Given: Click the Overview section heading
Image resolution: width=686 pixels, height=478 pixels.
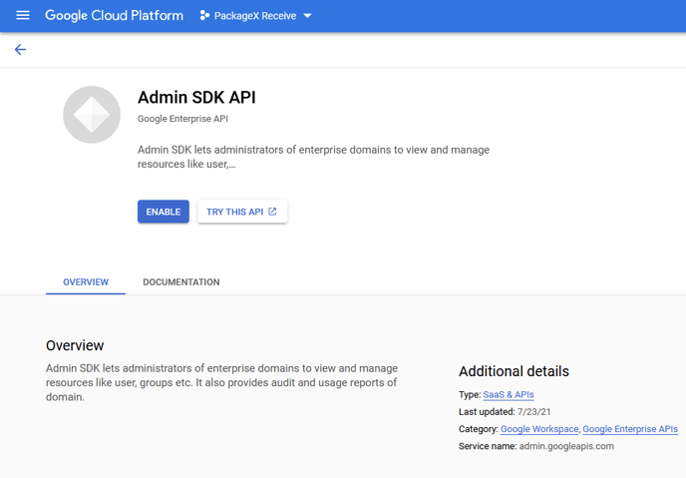Looking at the screenshot, I should [75, 345].
